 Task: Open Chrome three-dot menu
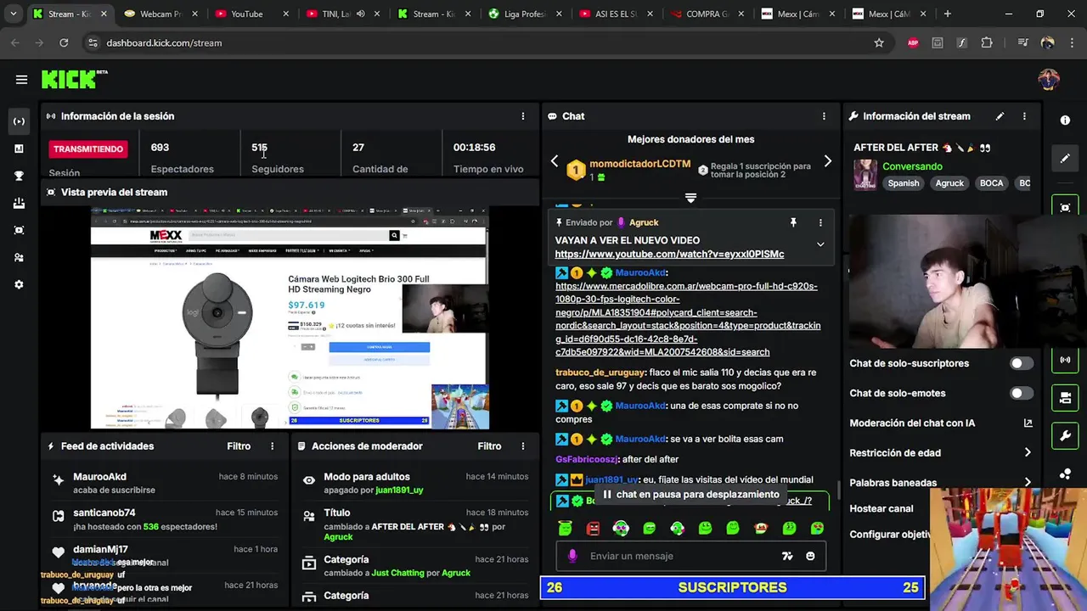1072,42
